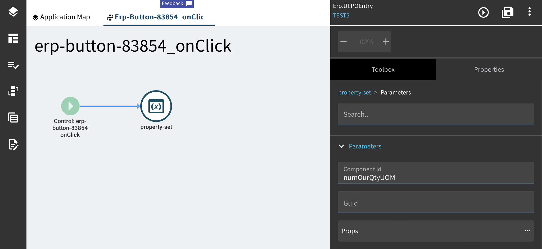The width and height of the screenshot is (542, 249).
Task: Open the checklist rules icon in sidebar
Action: (13, 65)
